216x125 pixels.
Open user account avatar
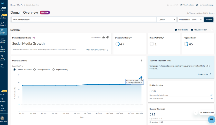coord(2,118)
